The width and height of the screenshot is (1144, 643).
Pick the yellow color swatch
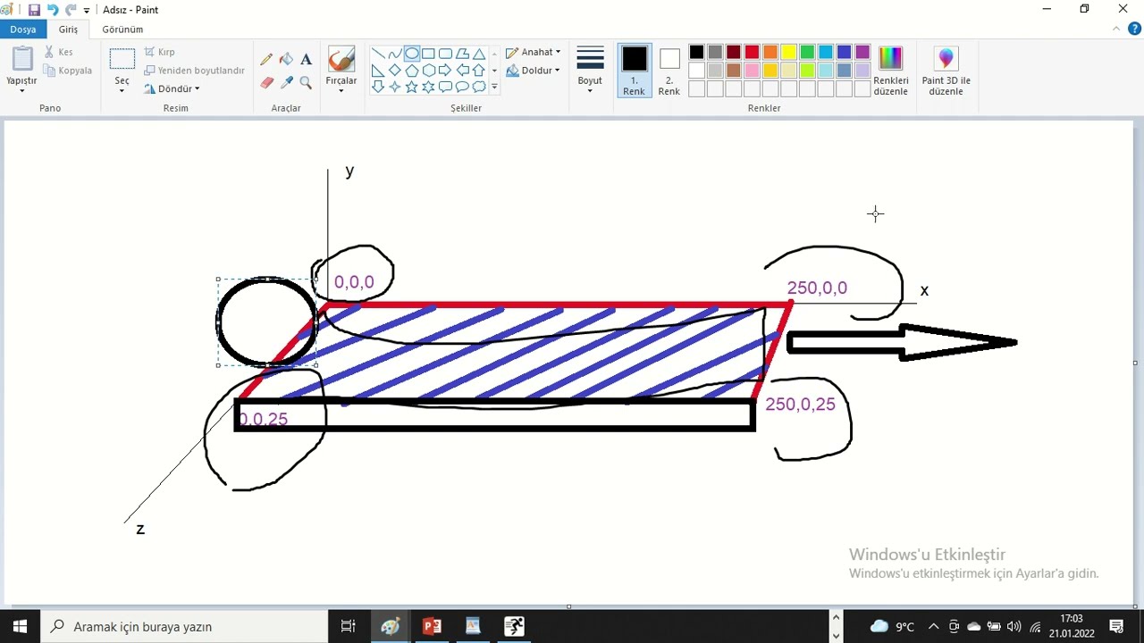pyautogui.click(x=788, y=52)
